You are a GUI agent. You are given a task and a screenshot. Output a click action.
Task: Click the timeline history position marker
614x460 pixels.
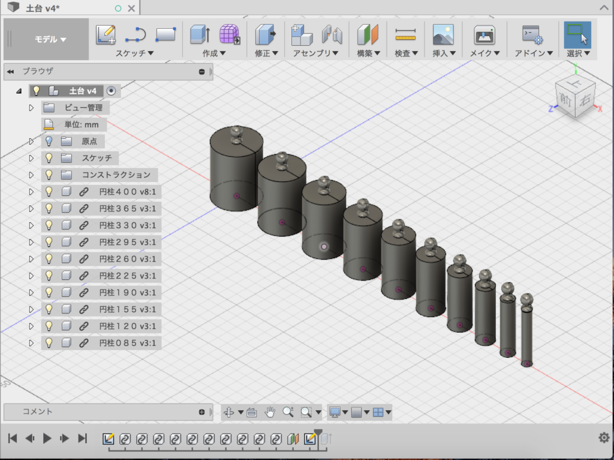pos(318,434)
